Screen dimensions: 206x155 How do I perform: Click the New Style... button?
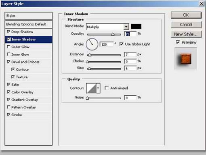click(186, 34)
